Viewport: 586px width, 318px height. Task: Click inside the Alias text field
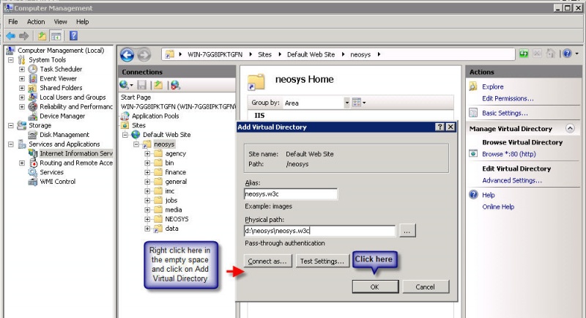pos(290,194)
